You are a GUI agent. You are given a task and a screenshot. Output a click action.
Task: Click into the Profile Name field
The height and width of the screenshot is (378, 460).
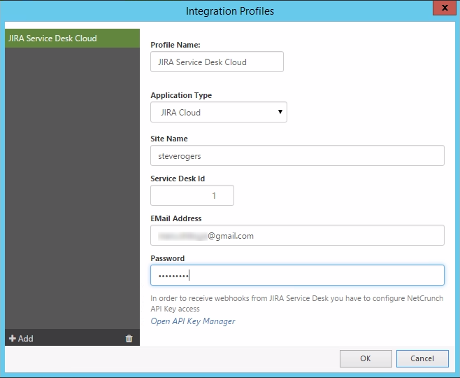coord(217,62)
